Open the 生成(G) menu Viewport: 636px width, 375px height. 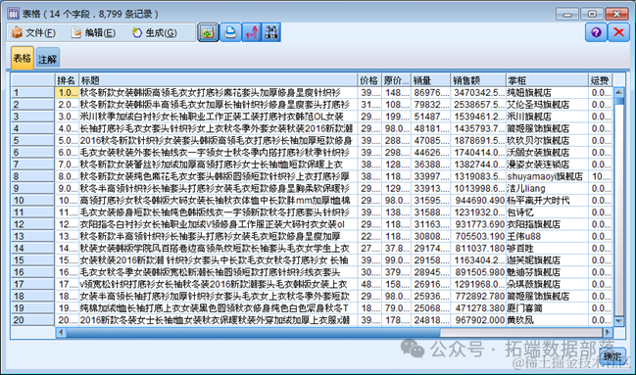(x=155, y=32)
